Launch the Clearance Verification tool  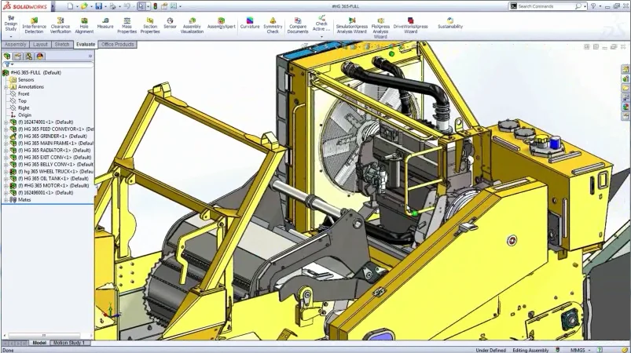tap(61, 24)
